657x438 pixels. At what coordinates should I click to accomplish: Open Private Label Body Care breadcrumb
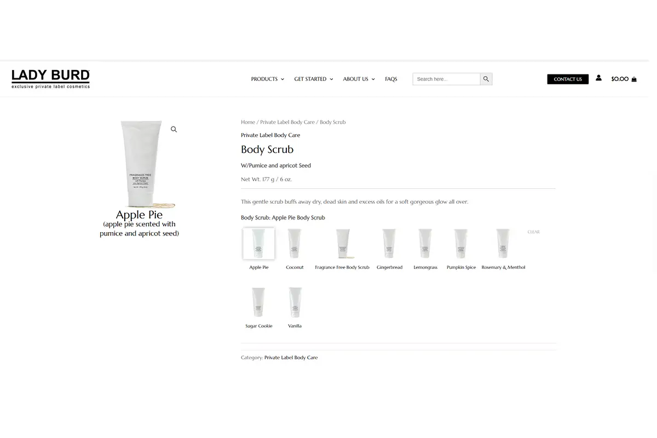tap(287, 122)
